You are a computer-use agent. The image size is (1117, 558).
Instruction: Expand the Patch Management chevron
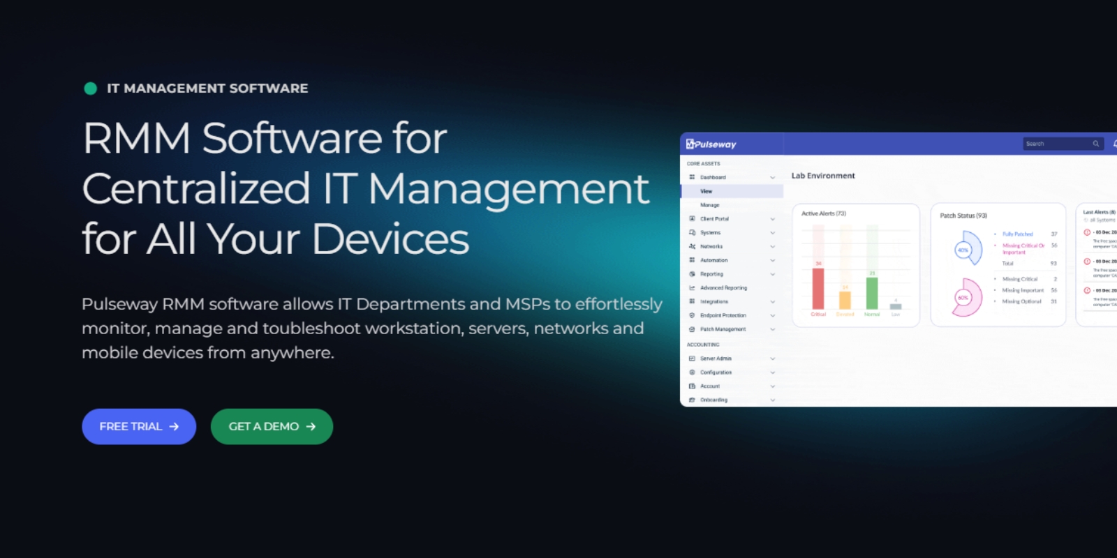(x=773, y=329)
